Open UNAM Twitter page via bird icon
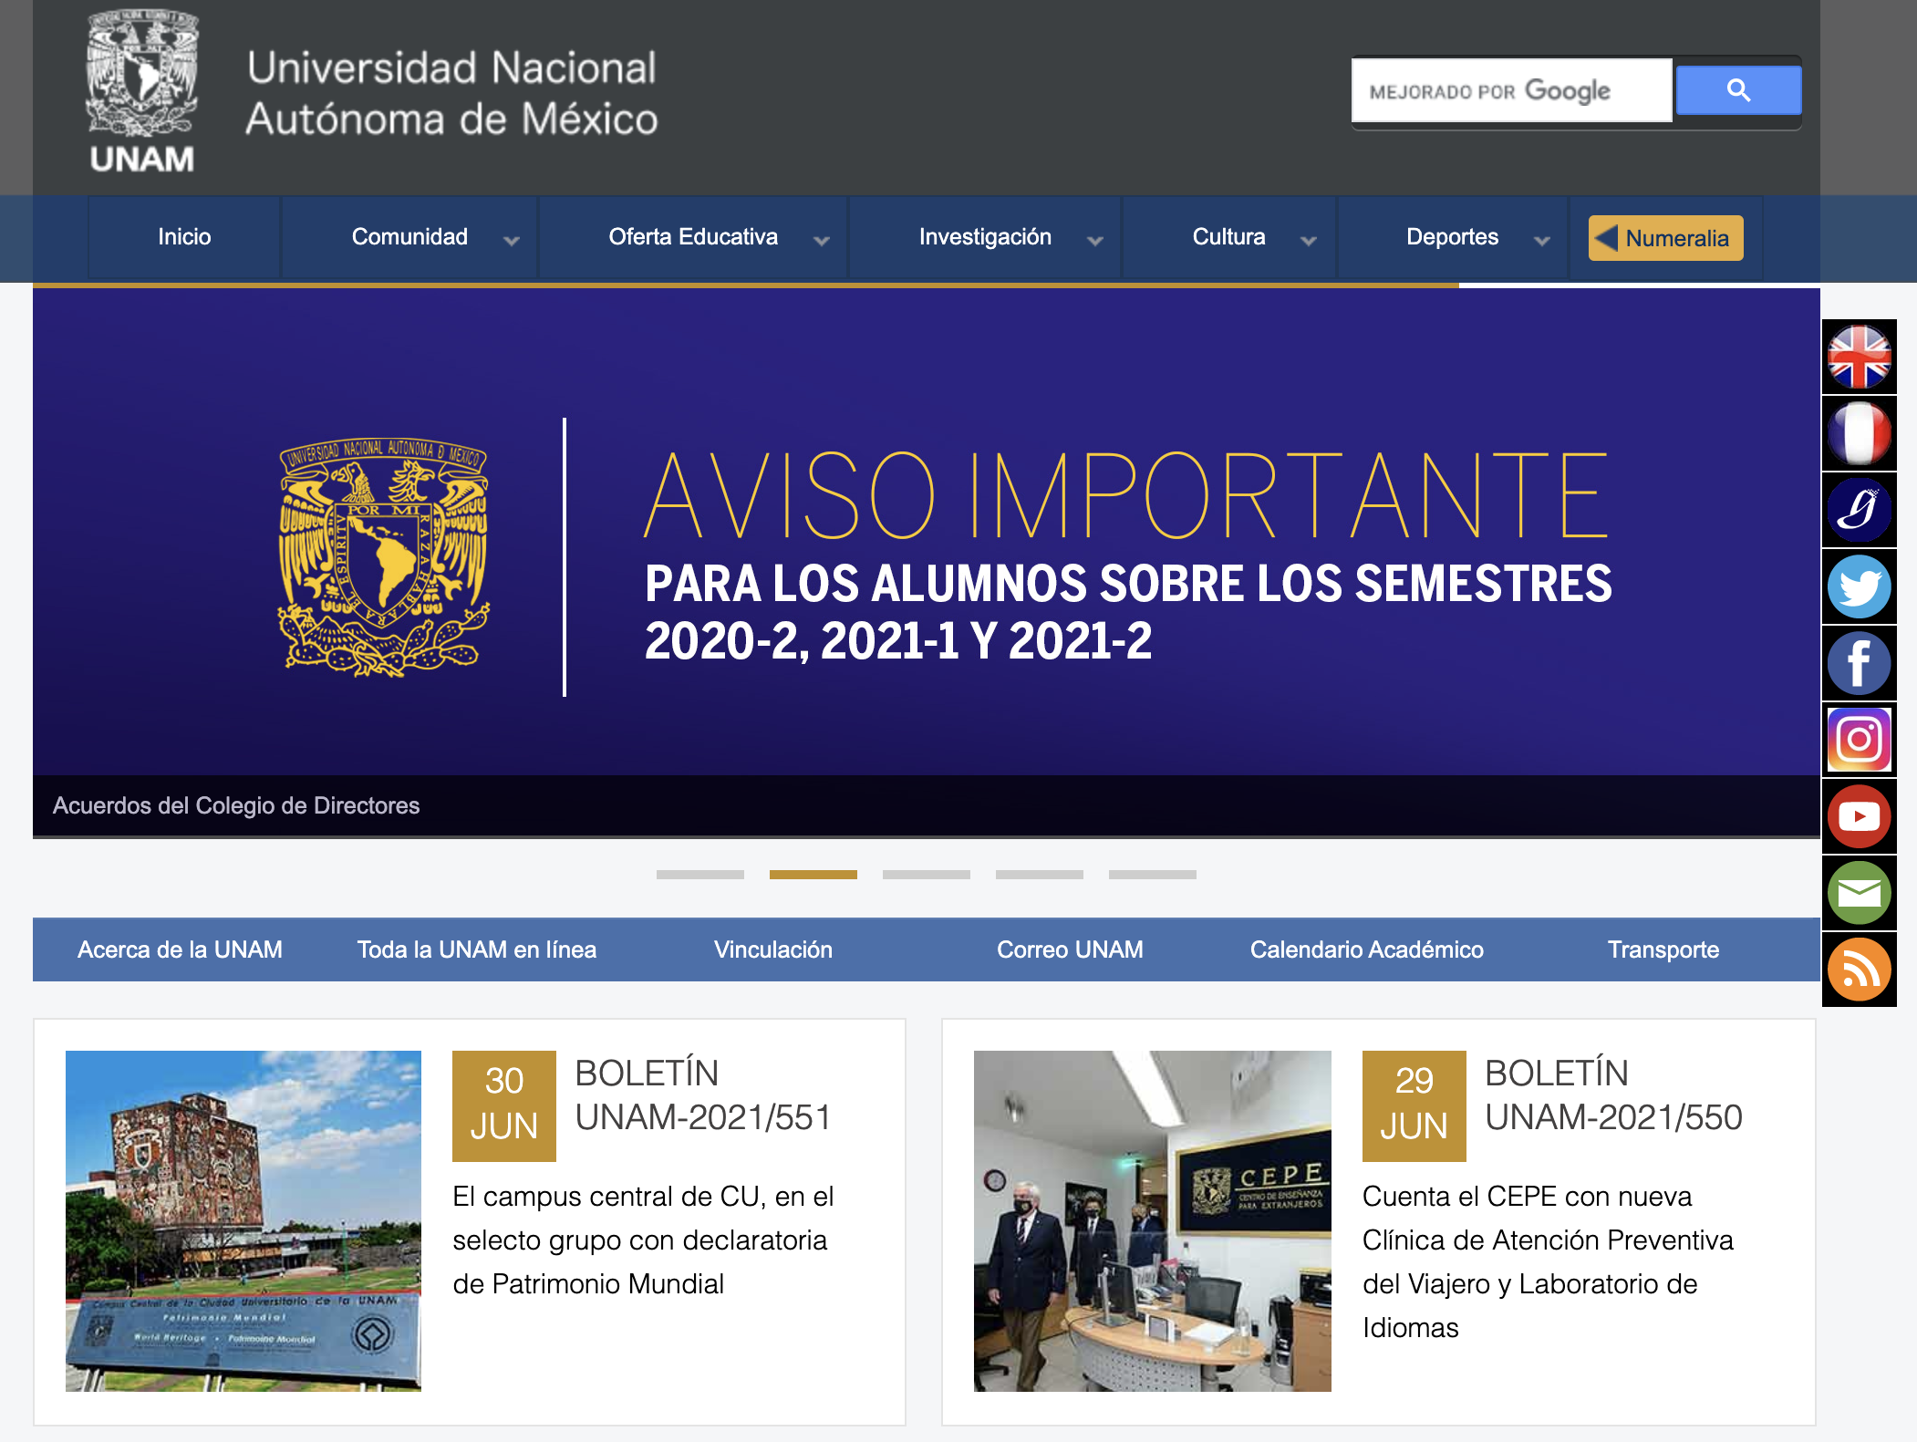 [1859, 586]
